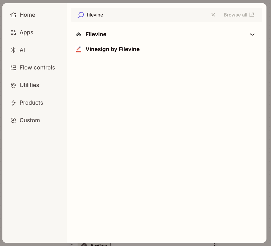Click the Flow controls icon in sidebar
Viewport: 271px width, 246px height.
click(x=13, y=68)
